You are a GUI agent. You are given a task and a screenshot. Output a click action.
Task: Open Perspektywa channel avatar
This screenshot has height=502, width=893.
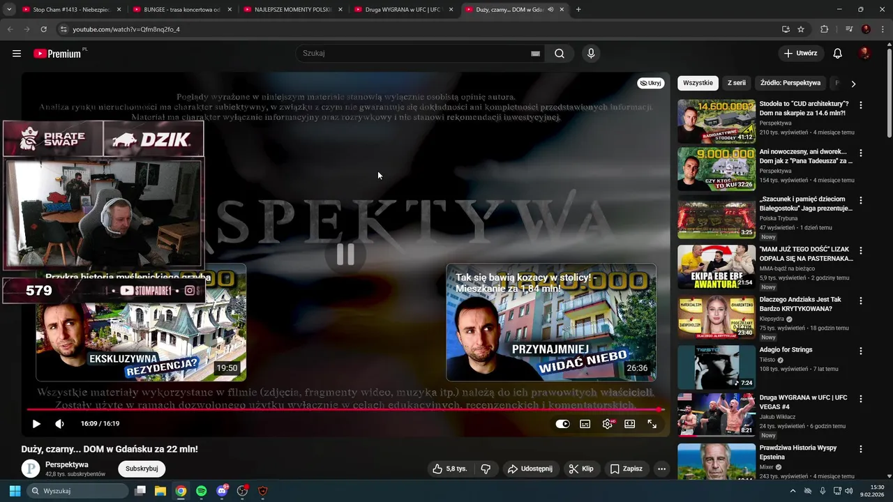(31, 469)
